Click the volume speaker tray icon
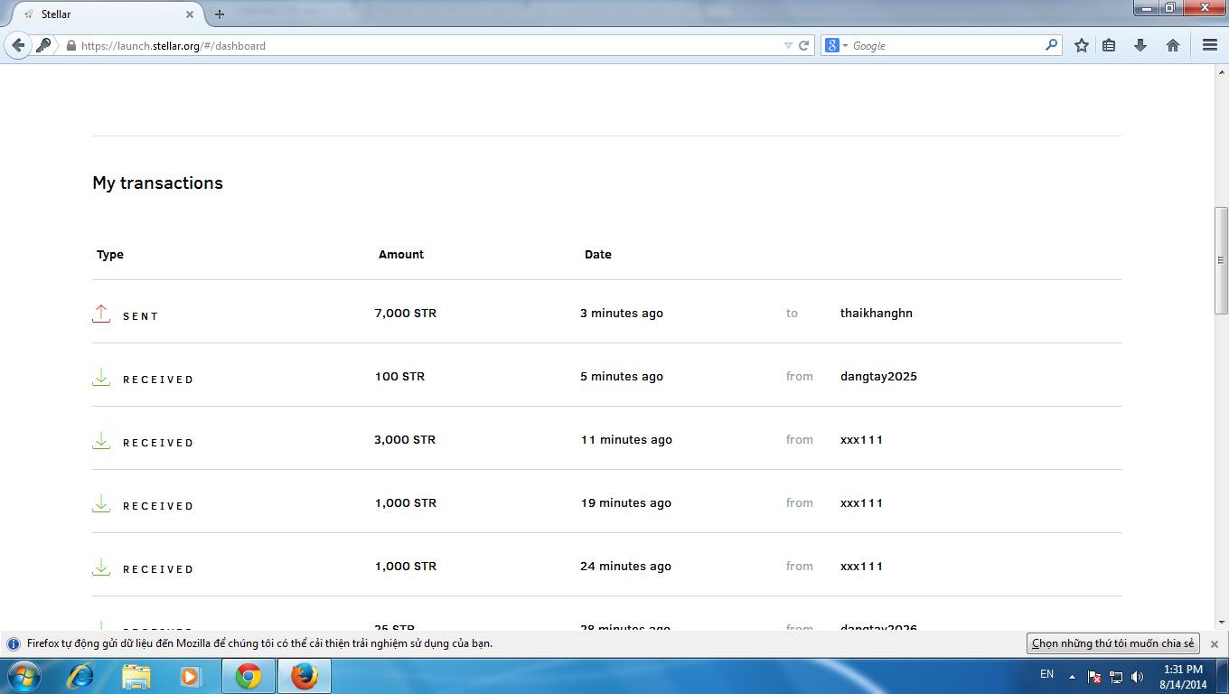Image resolution: width=1229 pixels, height=694 pixels. click(x=1137, y=677)
